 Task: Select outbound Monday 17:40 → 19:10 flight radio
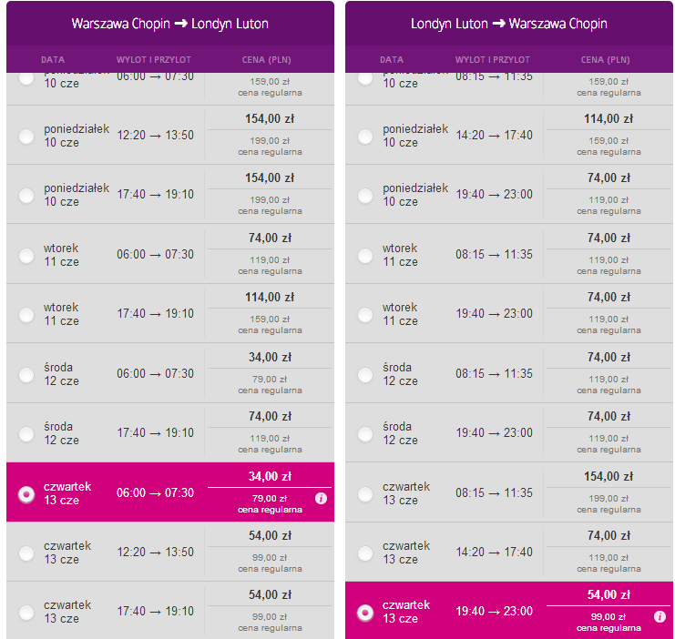26,196
